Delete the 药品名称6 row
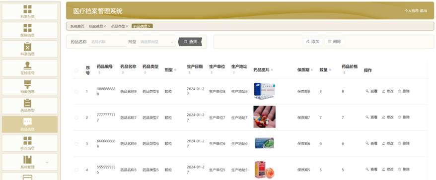This screenshot has width=436, height=180. [x=404, y=143]
